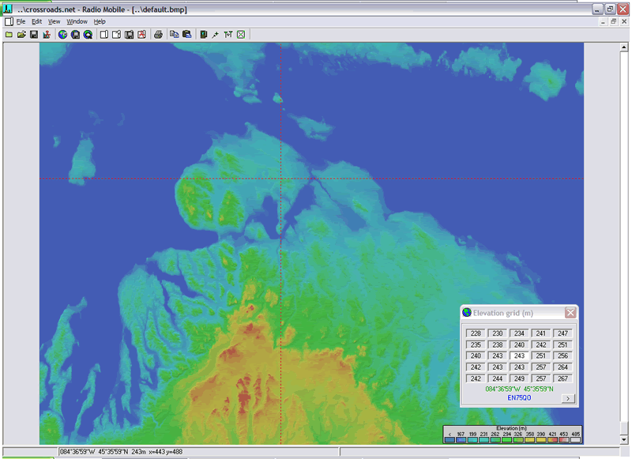Click the copy icon in toolbar
Screen dimensions: 632x459
(x=174, y=35)
